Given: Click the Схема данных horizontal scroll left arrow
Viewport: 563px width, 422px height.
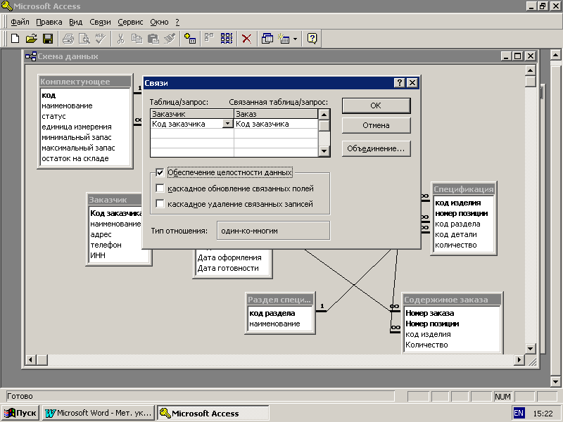Looking at the screenshot, I should click(31, 359).
